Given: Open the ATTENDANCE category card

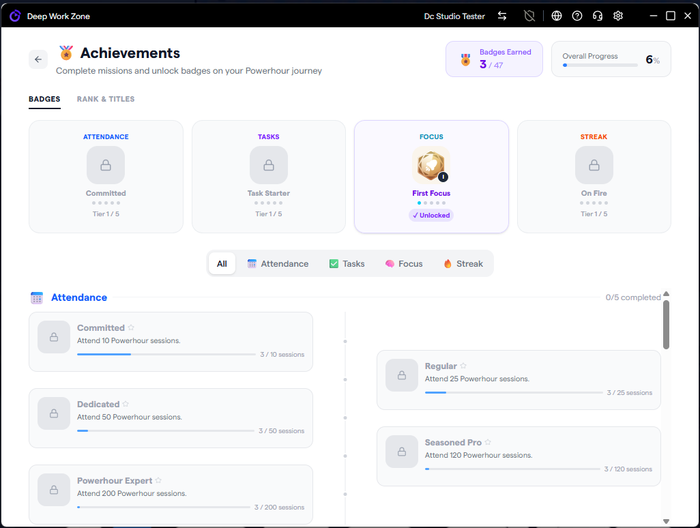Looking at the screenshot, I should coord(106,177).
